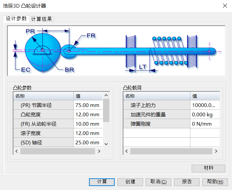Image resolution: width=232 pixels, height=190 pixels.
Task: Select the 加速元件的重量 row name
Action: click(157, 114)
